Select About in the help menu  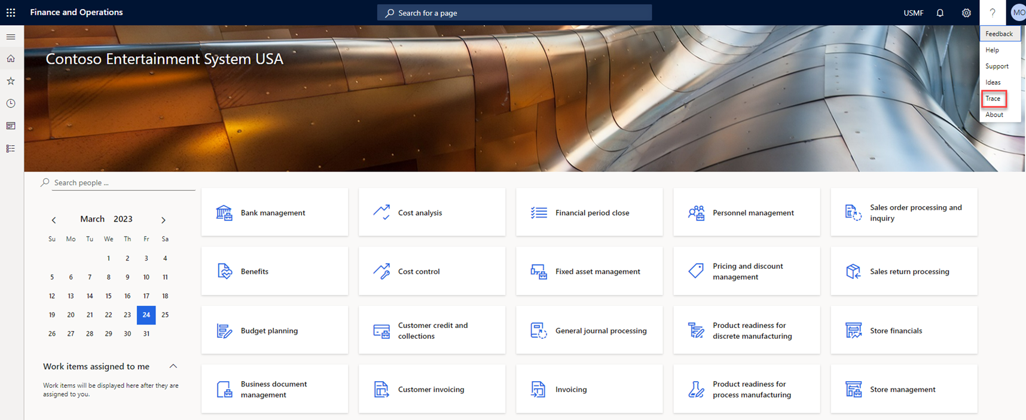click(x=994, y=115)
